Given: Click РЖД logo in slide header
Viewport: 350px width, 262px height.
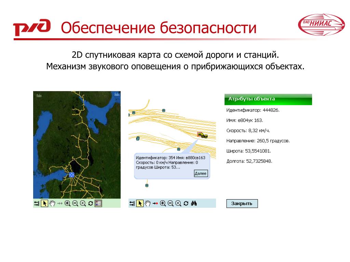Looking at the screenshot, I should pos(32,27).
